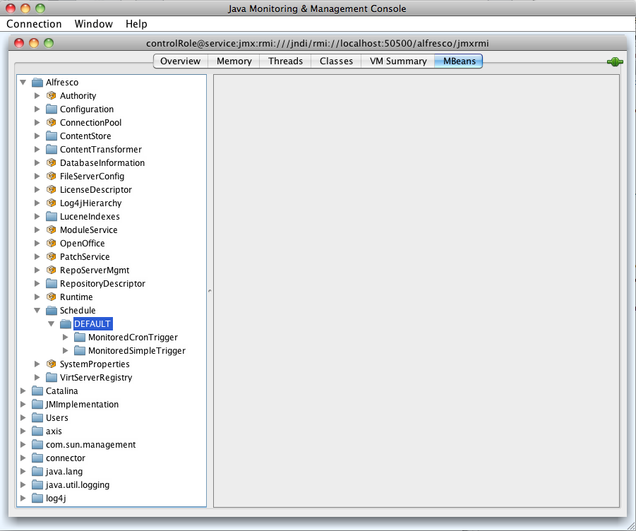
Task: Select the MonitoredSimpleTrigger tree item
Action: pos(137,350)
